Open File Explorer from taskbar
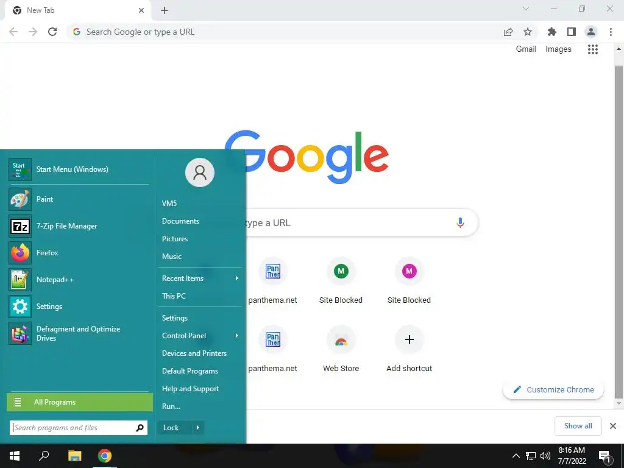 74,456
